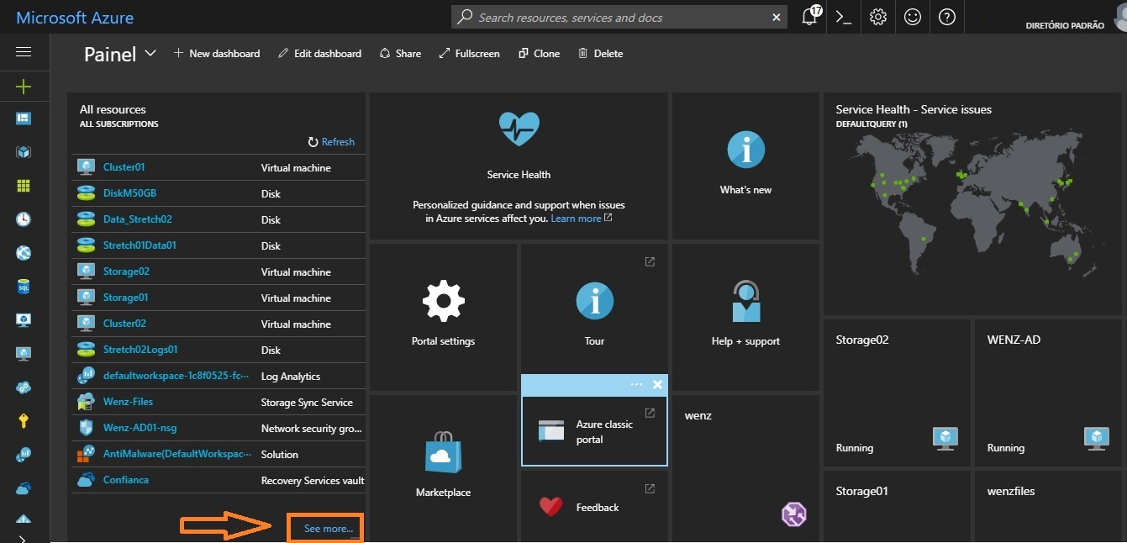Follow the Learn more link under Service Health
The height and width of the screenshot is (543, 1127).
point(582,219)
